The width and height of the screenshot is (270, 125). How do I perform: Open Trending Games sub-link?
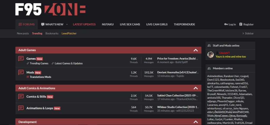pyautogui.click(x=39, y=63)
